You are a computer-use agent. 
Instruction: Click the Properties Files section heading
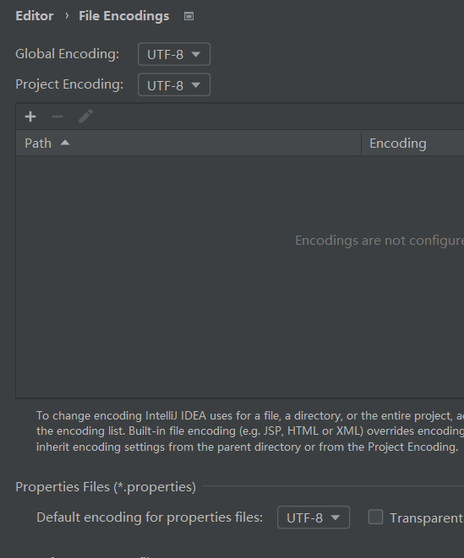point(106,487)
